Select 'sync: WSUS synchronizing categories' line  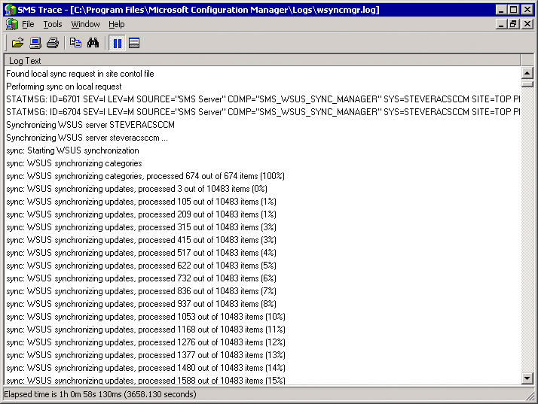262,163
